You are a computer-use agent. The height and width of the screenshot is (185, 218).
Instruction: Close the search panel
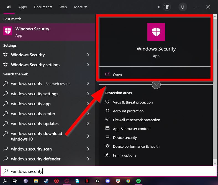[x=208, y=7]
